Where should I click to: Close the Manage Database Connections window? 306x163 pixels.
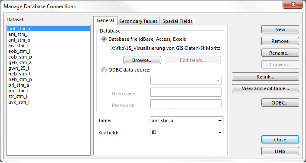click(293, 4)
